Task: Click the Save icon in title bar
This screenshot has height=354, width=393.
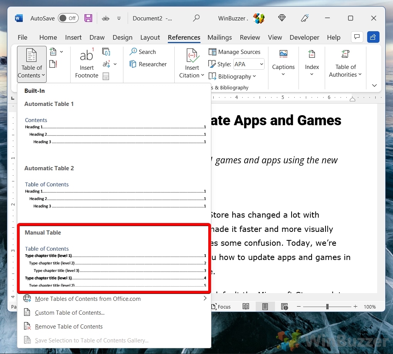Action: (88, 18)
